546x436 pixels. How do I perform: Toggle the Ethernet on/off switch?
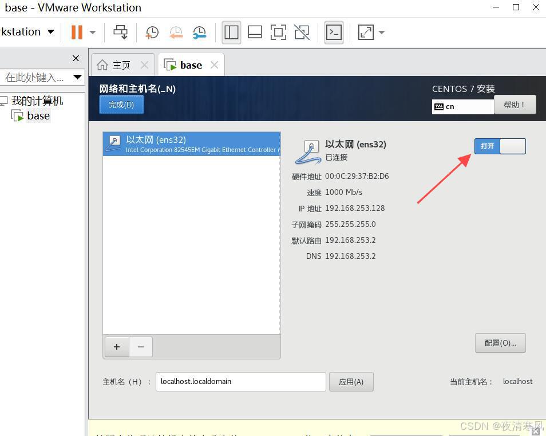[500, 146]
